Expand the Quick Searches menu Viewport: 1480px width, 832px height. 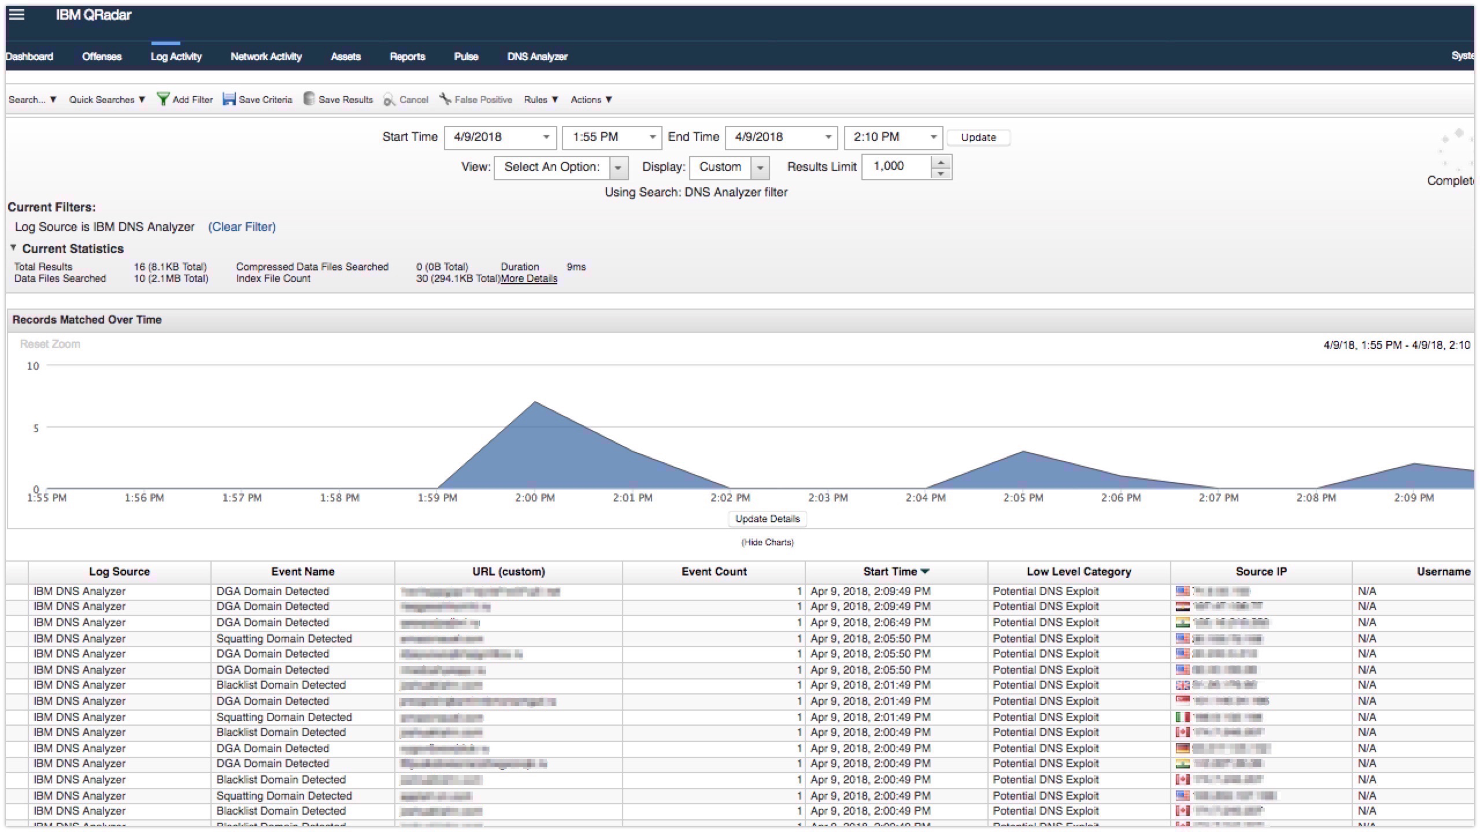point(107,99)
